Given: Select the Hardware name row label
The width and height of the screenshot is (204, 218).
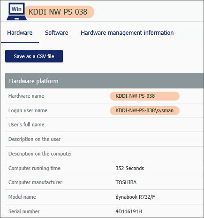Looking at the screenshot, I should point(26,96).
